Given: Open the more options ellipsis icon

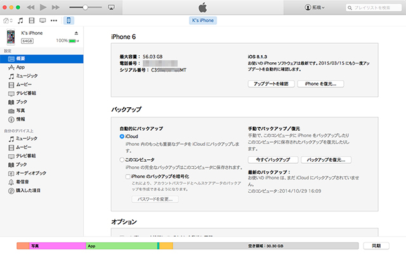Looking at the screenshot, I should pos(54,20).
